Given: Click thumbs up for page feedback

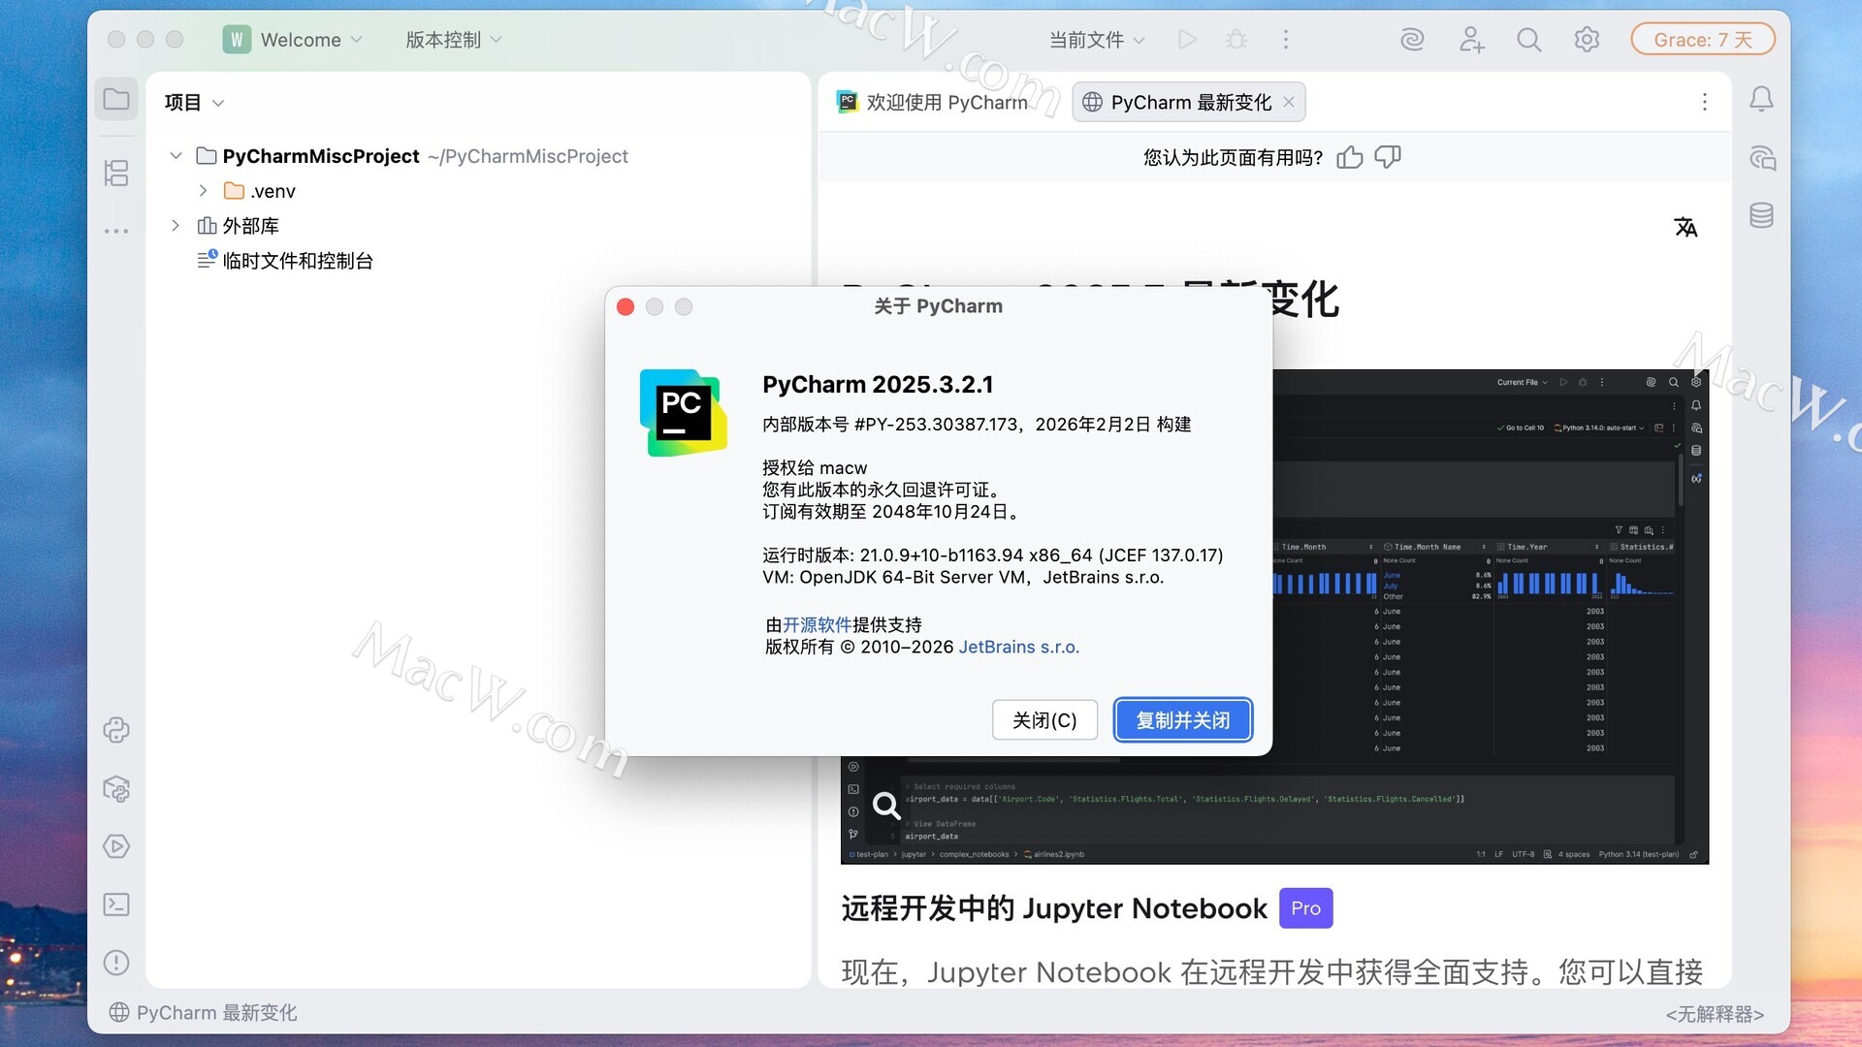Looking at the screenshot, I should (x=1350, y=157).
